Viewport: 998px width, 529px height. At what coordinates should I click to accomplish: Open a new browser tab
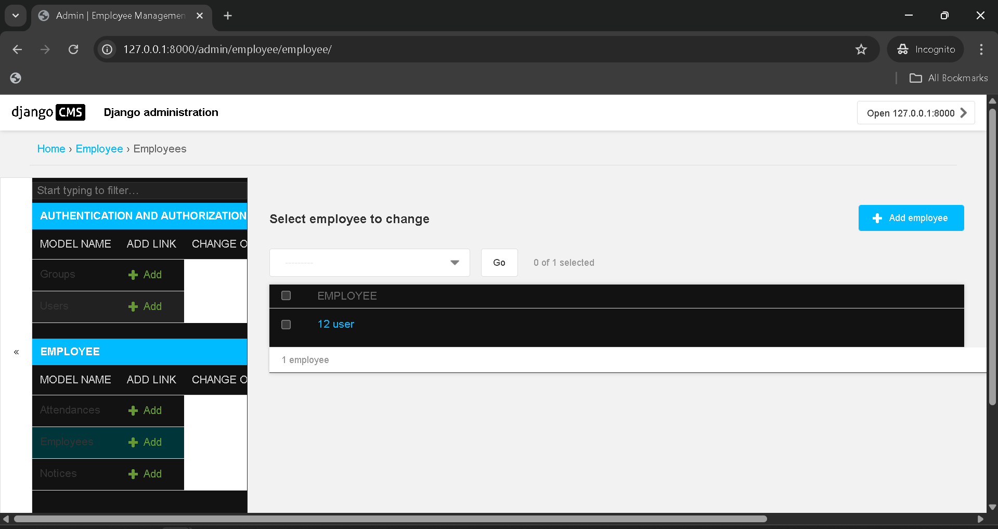(x=228, y=16)
